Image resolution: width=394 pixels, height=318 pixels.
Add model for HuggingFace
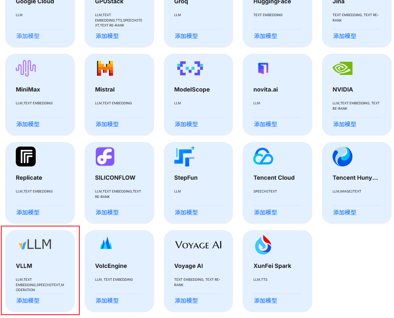pos(265,36)
